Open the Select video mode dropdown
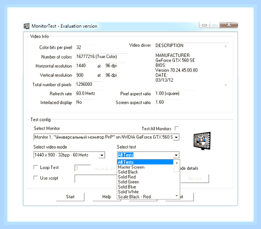The image size is (261, 229). 102,155
